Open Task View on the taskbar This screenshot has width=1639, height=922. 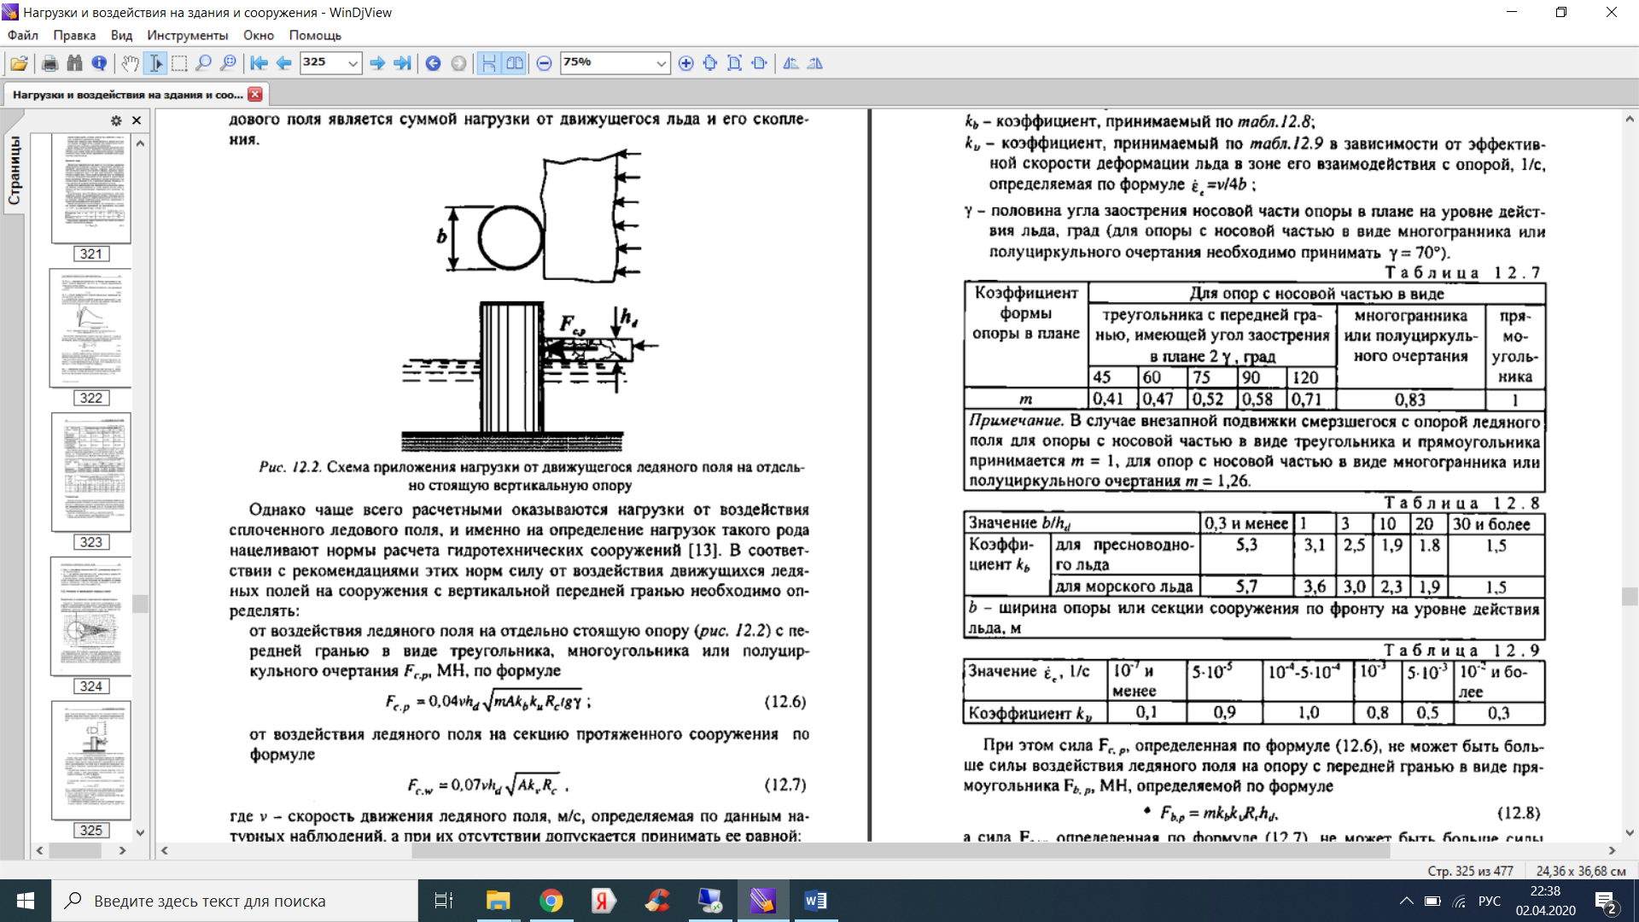click(x=444, y=901)
